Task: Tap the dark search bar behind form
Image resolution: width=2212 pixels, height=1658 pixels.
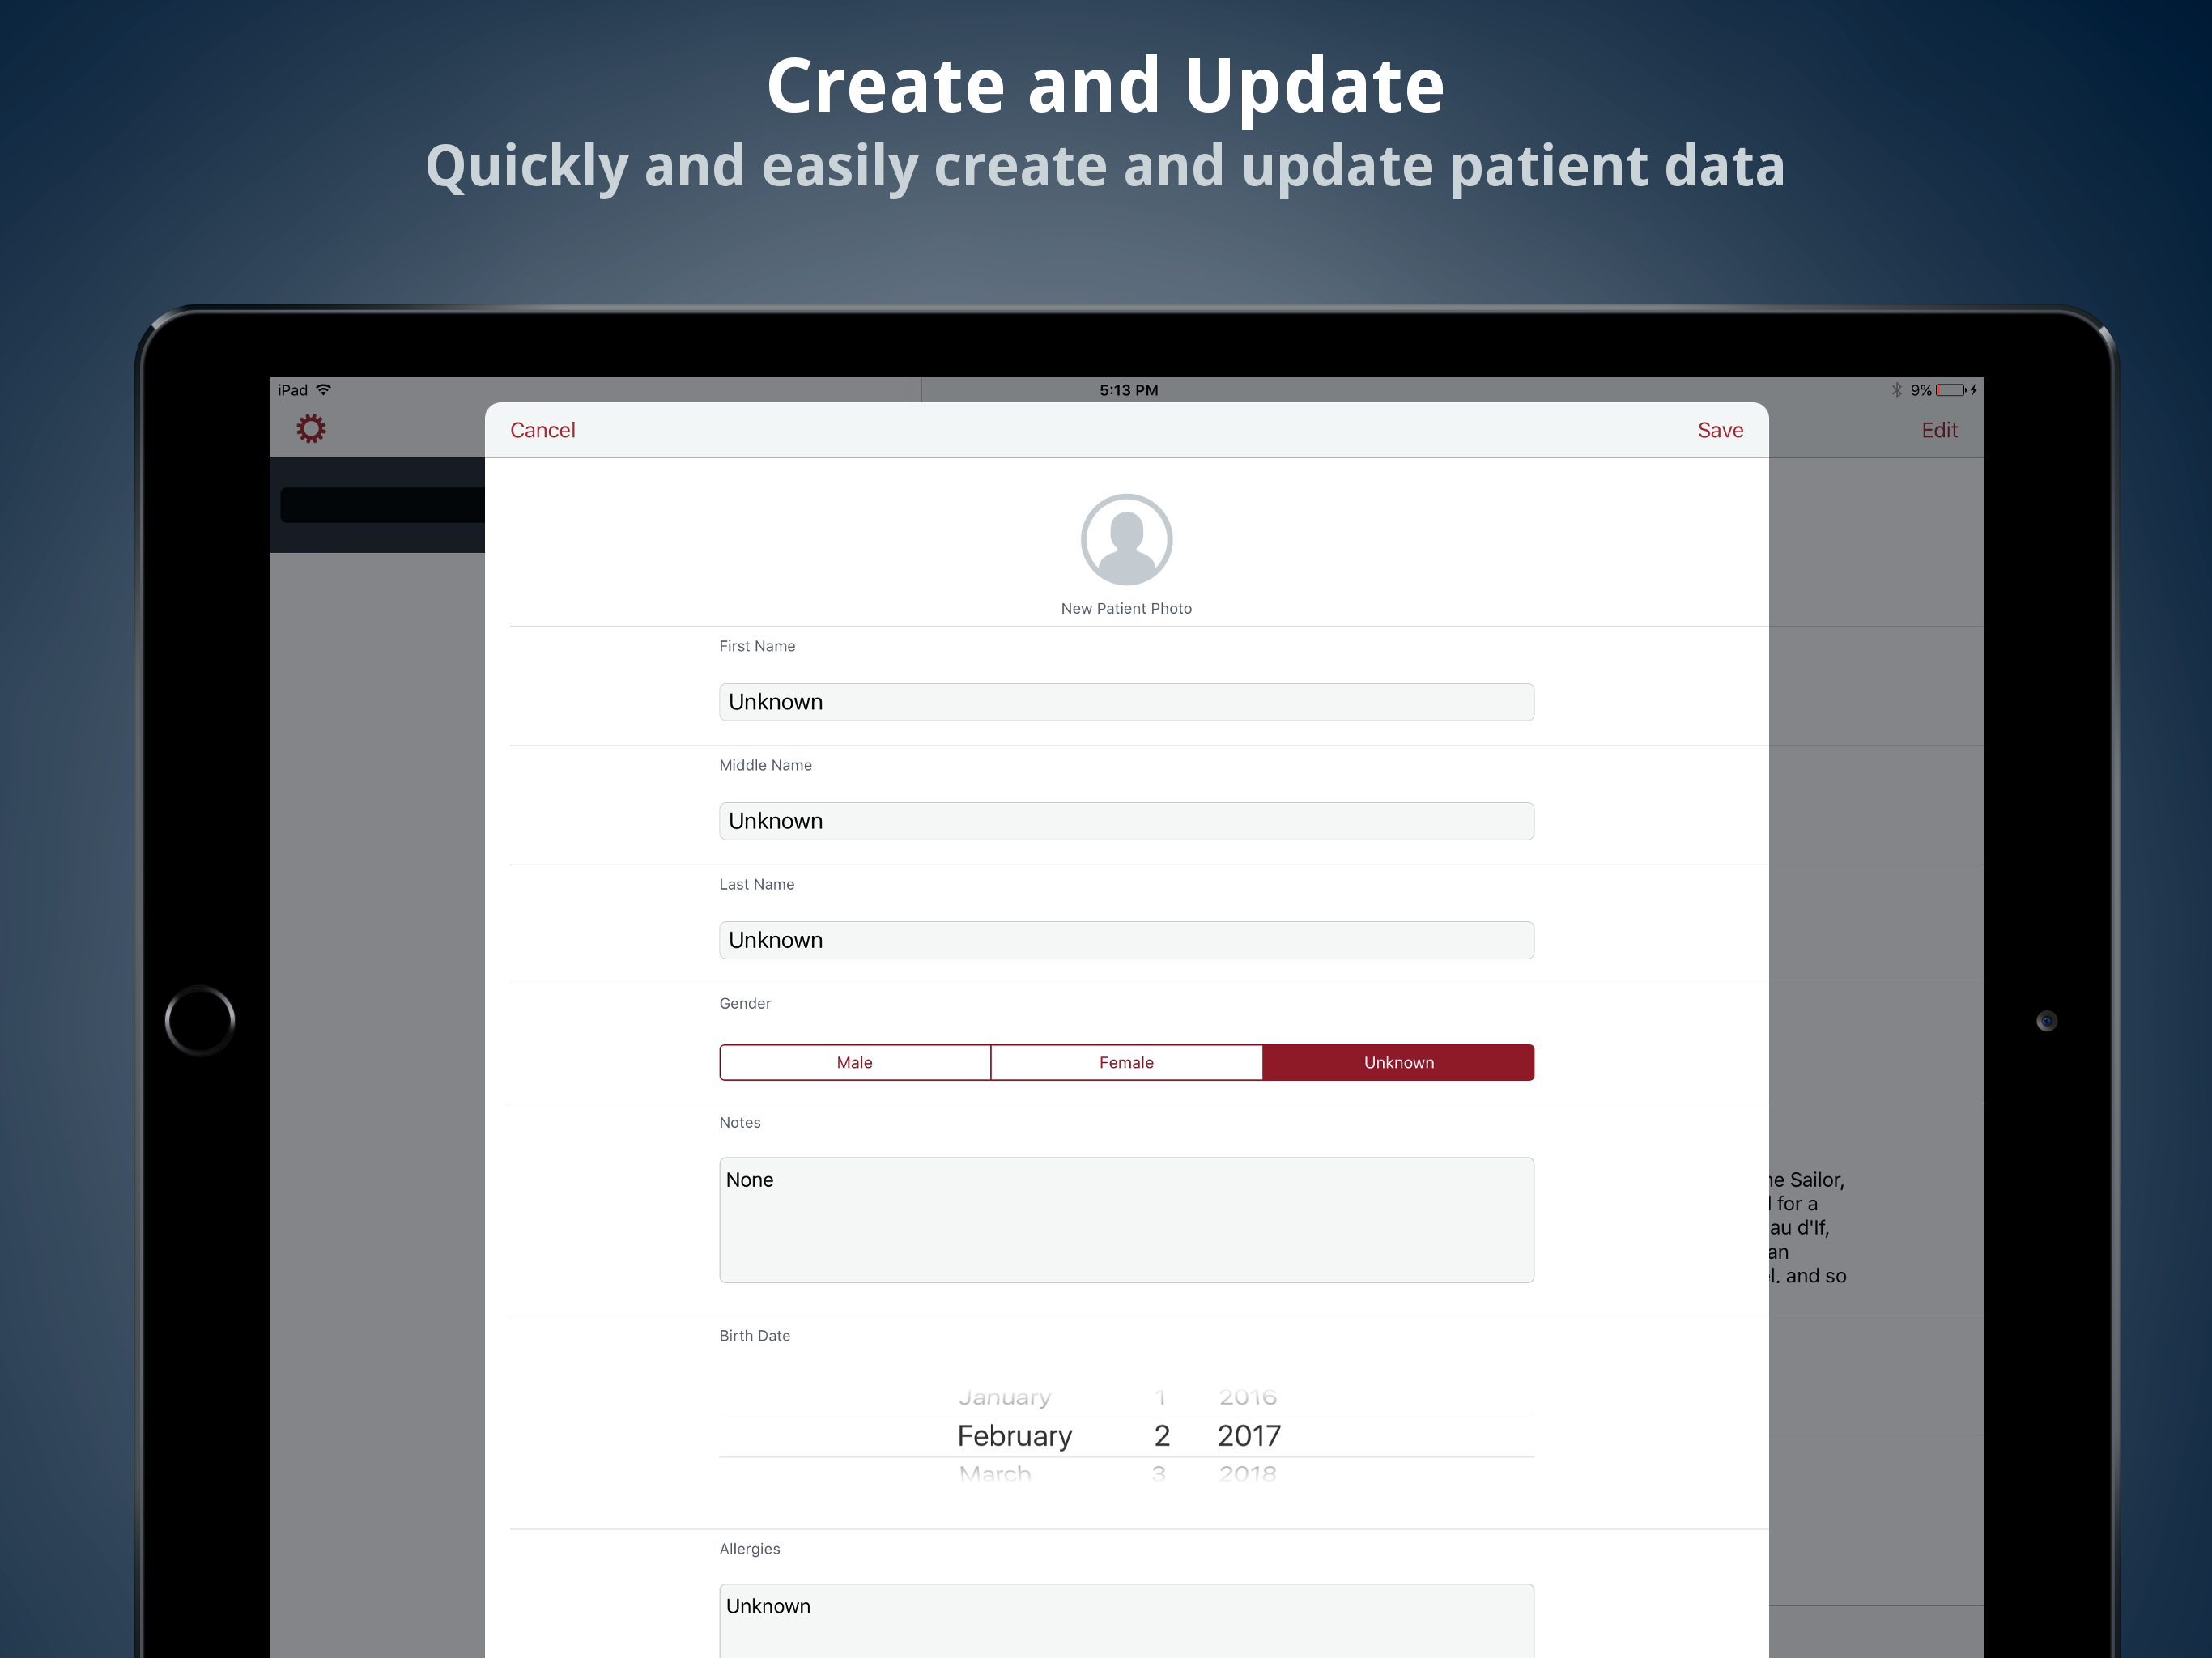Action: [382, 505]
